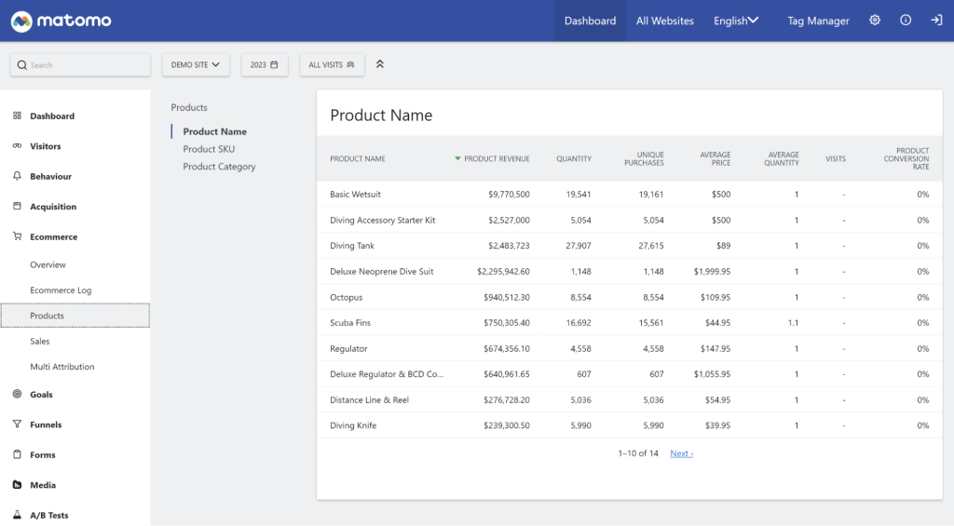Open Multi Attribution submenu item
Image resolution: width=954 pixels, height=526 pixels.
(62, 367)
